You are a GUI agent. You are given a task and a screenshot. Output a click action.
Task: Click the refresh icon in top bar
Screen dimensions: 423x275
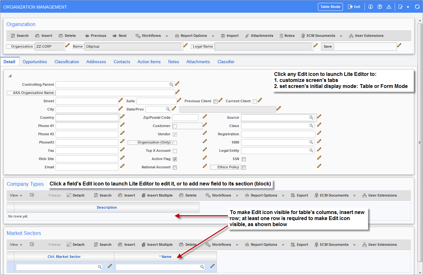coord(417,7)
